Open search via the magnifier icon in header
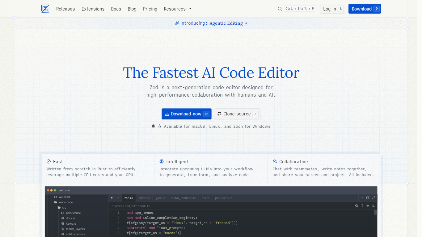 point(280,9)
